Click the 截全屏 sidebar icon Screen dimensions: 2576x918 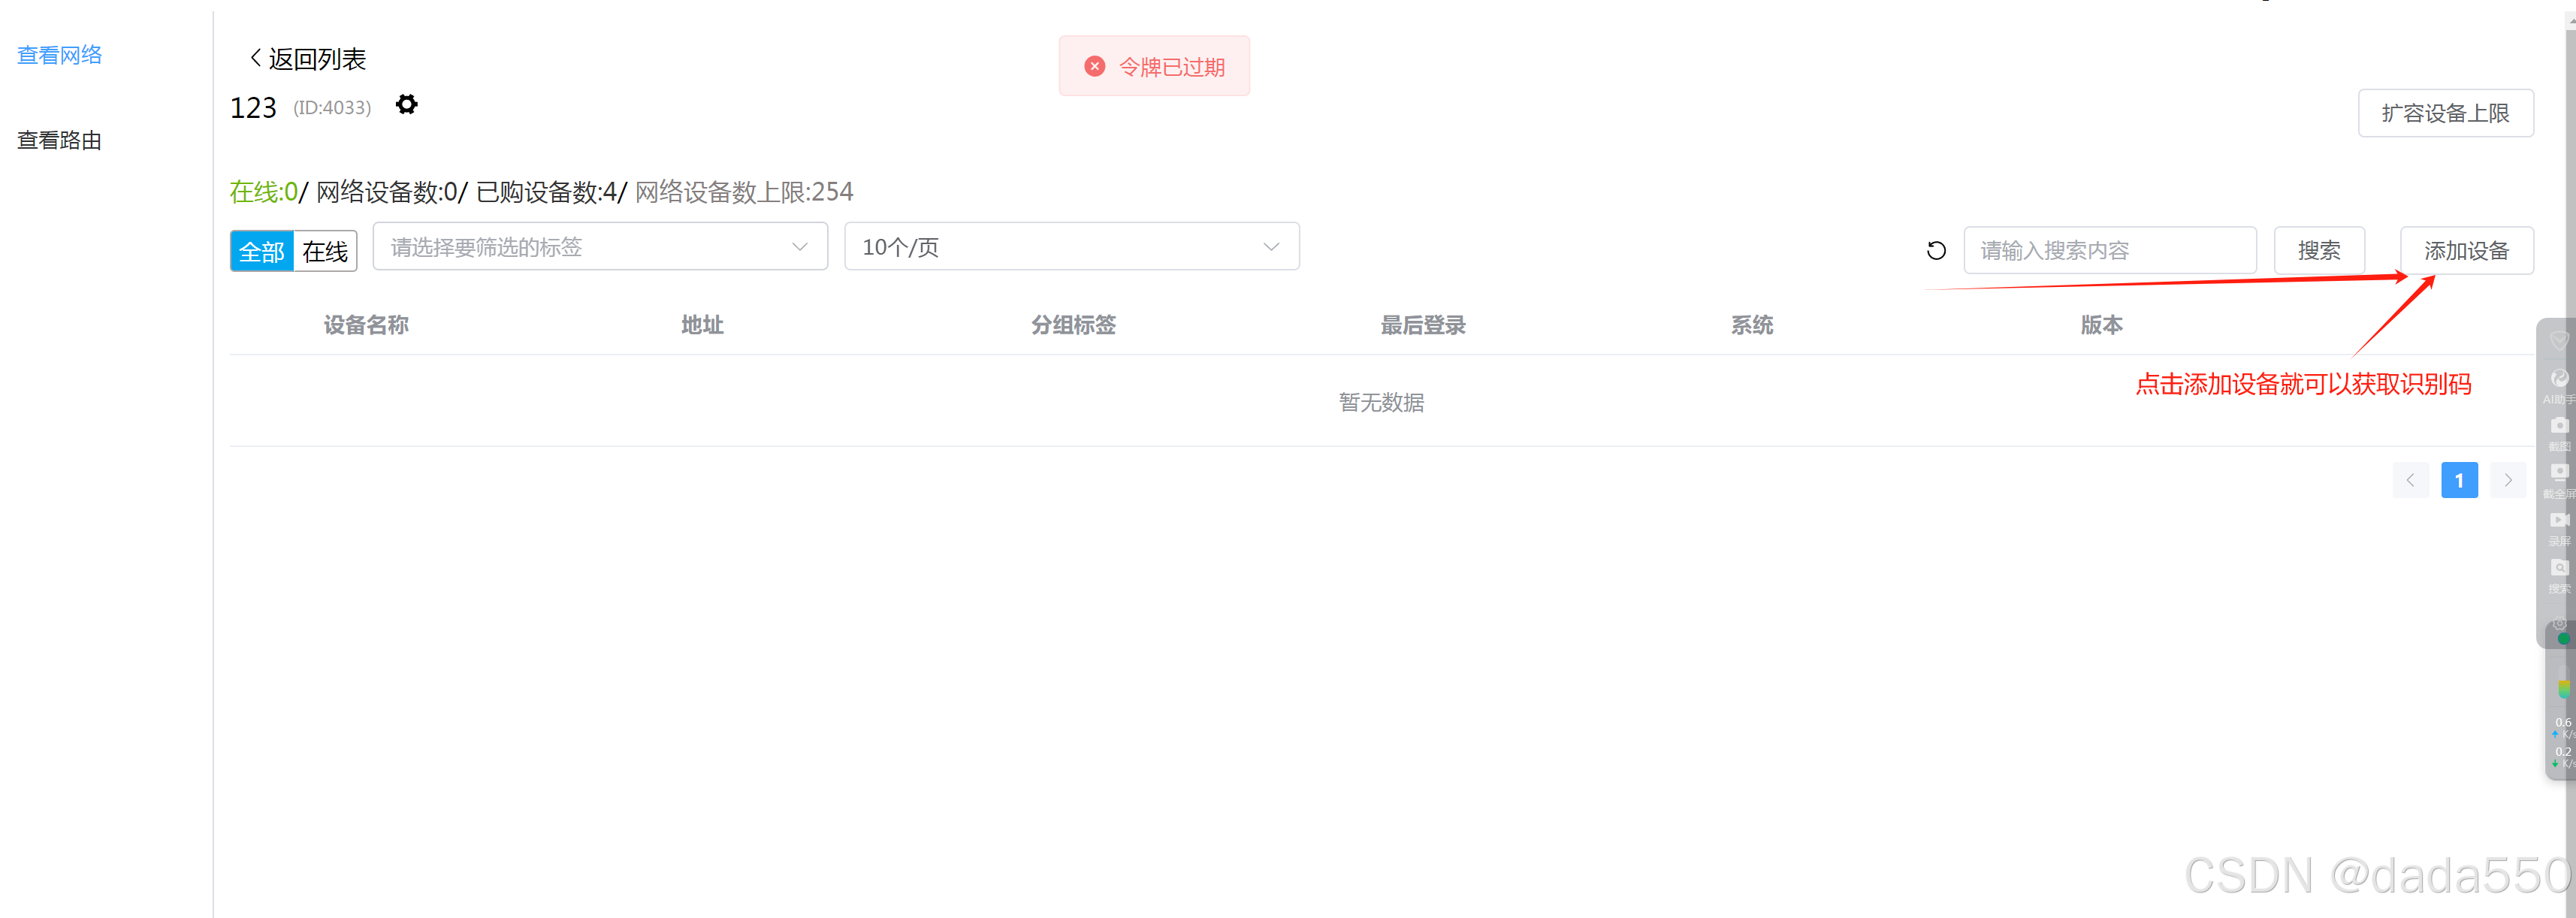point(2559,473)
